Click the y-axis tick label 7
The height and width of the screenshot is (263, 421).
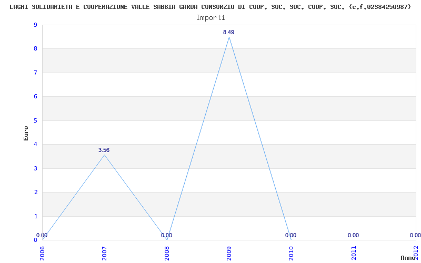(35, 73)
